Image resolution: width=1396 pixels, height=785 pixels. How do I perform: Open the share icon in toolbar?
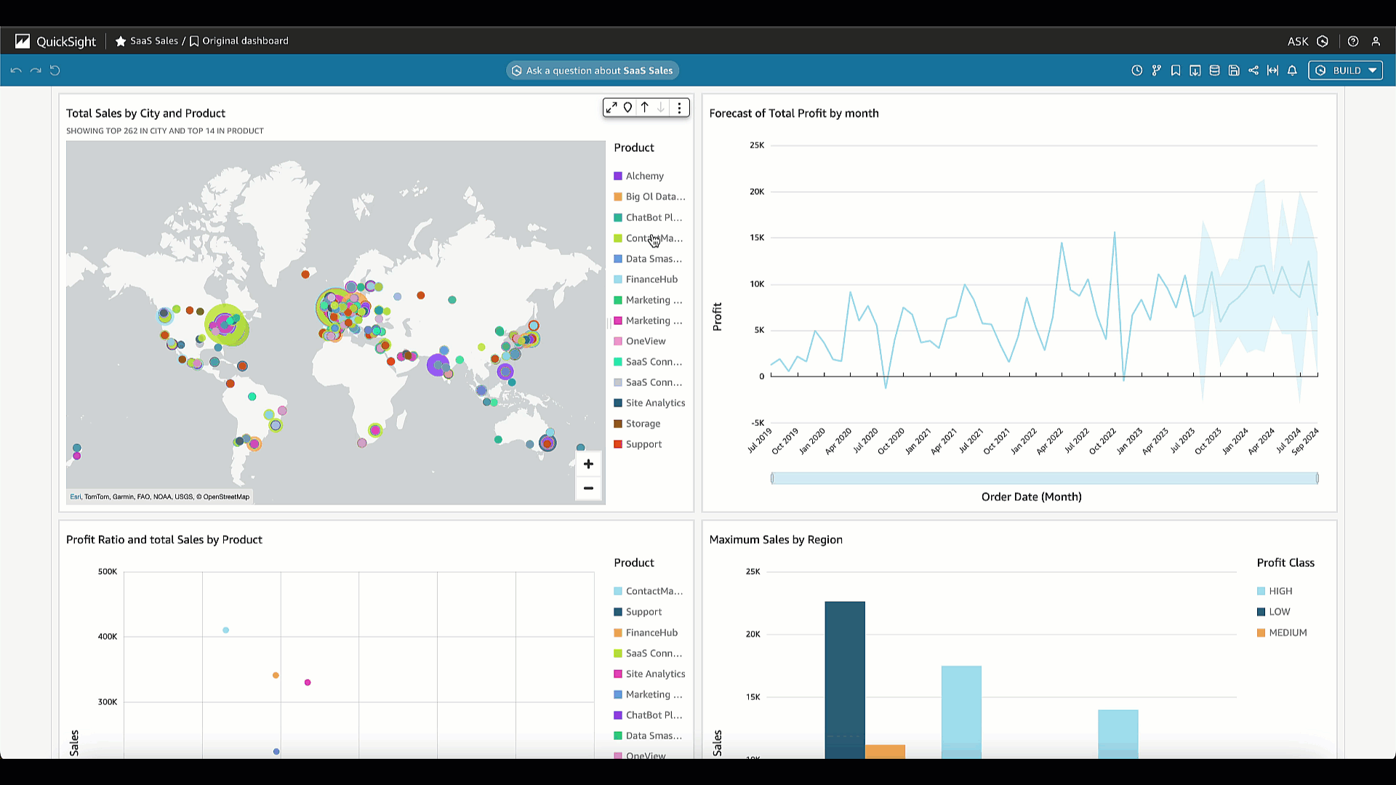pyautogui.click(x=1253, y=71)
